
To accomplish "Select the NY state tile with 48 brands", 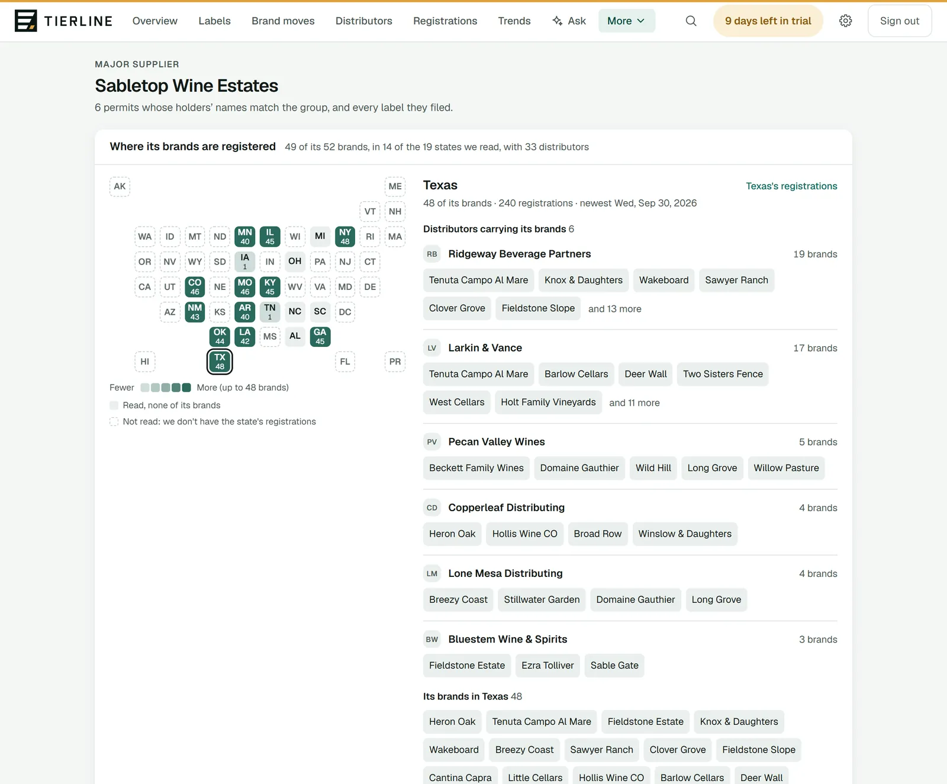I will pyautogui.click(x=345, y=237).
